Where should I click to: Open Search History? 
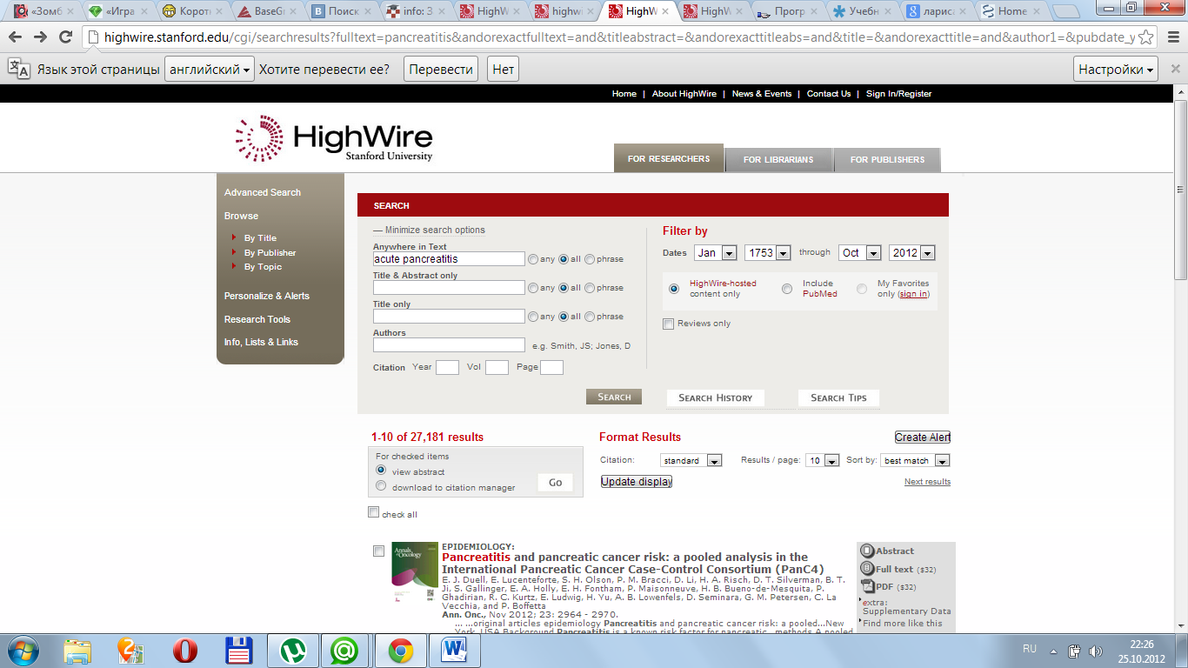[715, 397]
